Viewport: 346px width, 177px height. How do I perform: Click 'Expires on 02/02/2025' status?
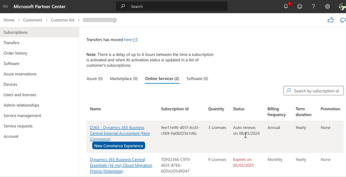click(243, 162)
